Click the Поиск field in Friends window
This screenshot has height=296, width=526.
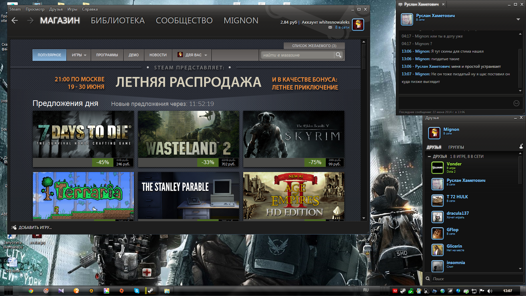click(477, 279)
